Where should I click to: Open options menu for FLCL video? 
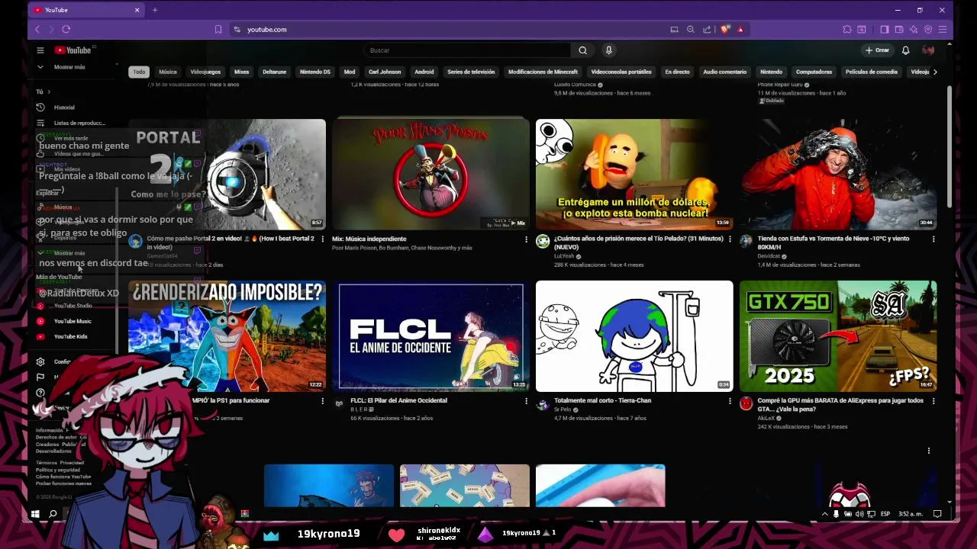click(526, 401)
